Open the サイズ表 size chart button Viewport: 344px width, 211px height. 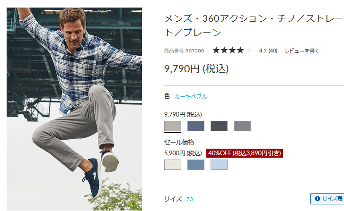click(327, 199)
